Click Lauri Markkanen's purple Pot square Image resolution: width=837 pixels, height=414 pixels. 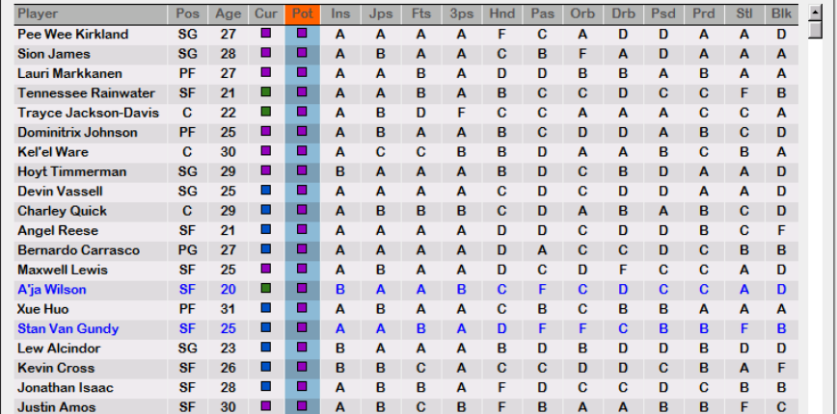302,73
